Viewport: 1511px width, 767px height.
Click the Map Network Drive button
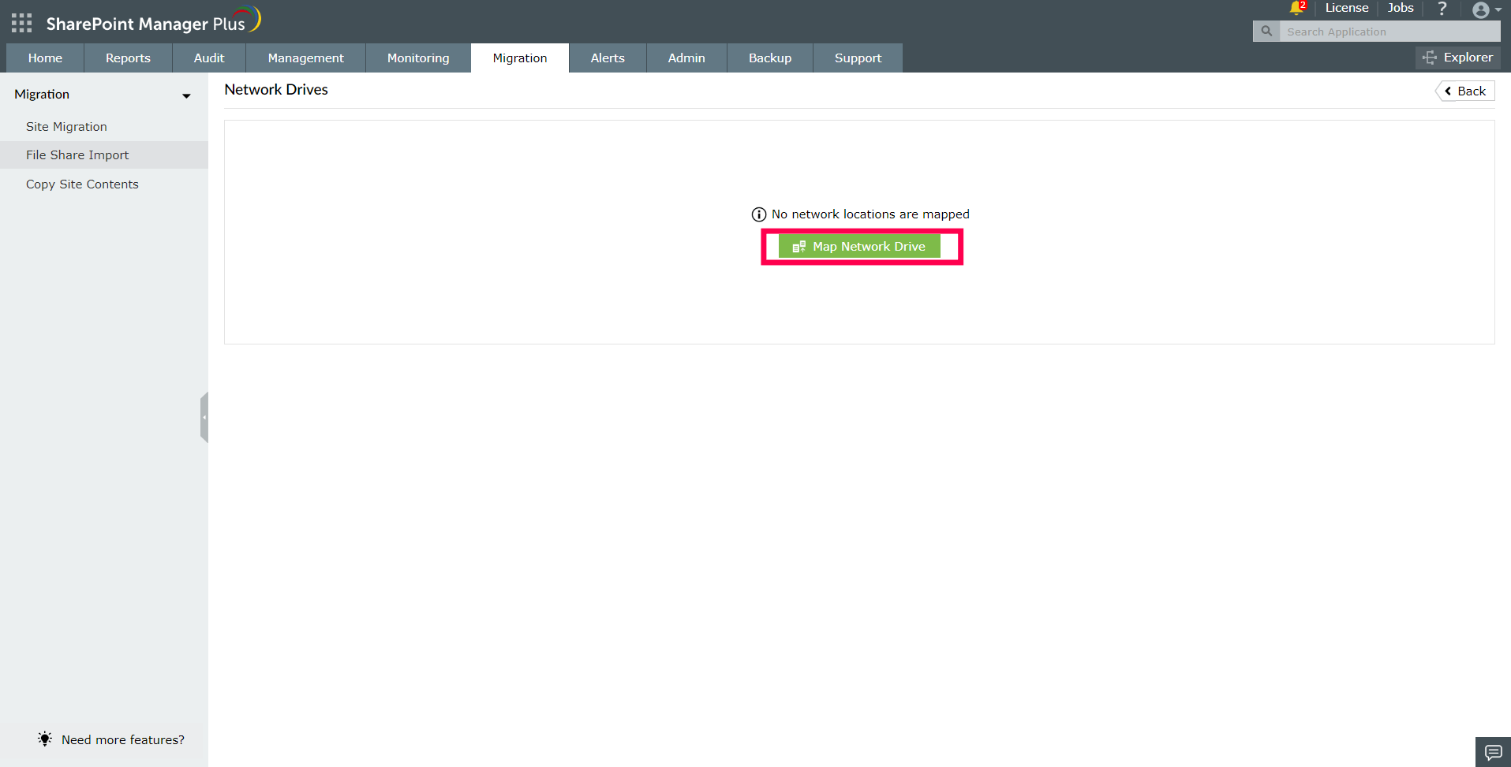pos(859,247)
